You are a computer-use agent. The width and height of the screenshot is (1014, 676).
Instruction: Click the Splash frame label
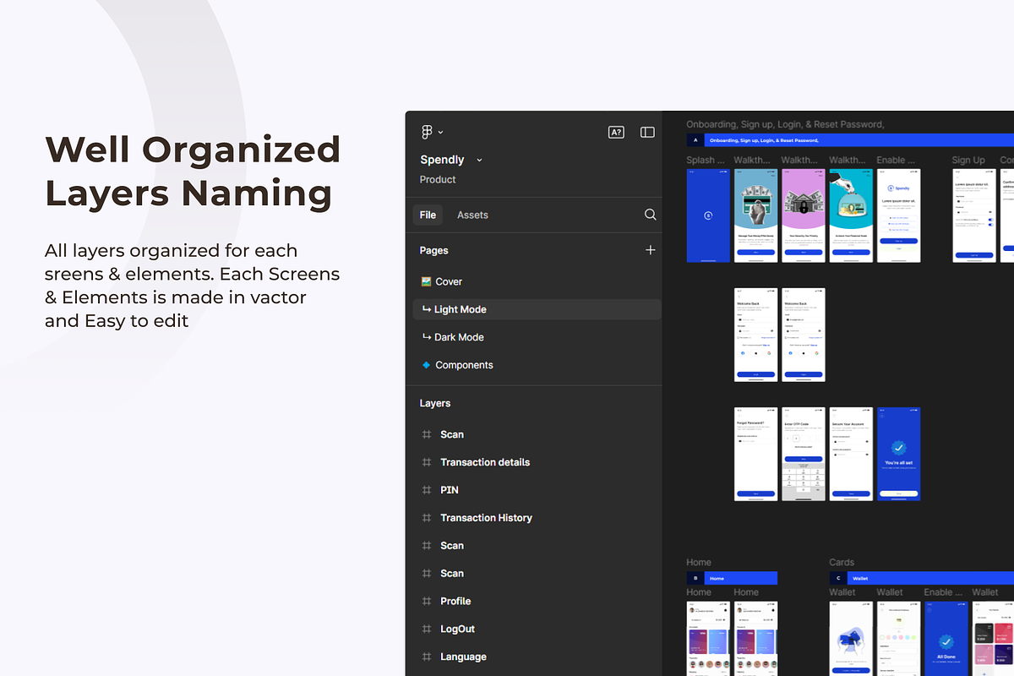tap(706, 160)
